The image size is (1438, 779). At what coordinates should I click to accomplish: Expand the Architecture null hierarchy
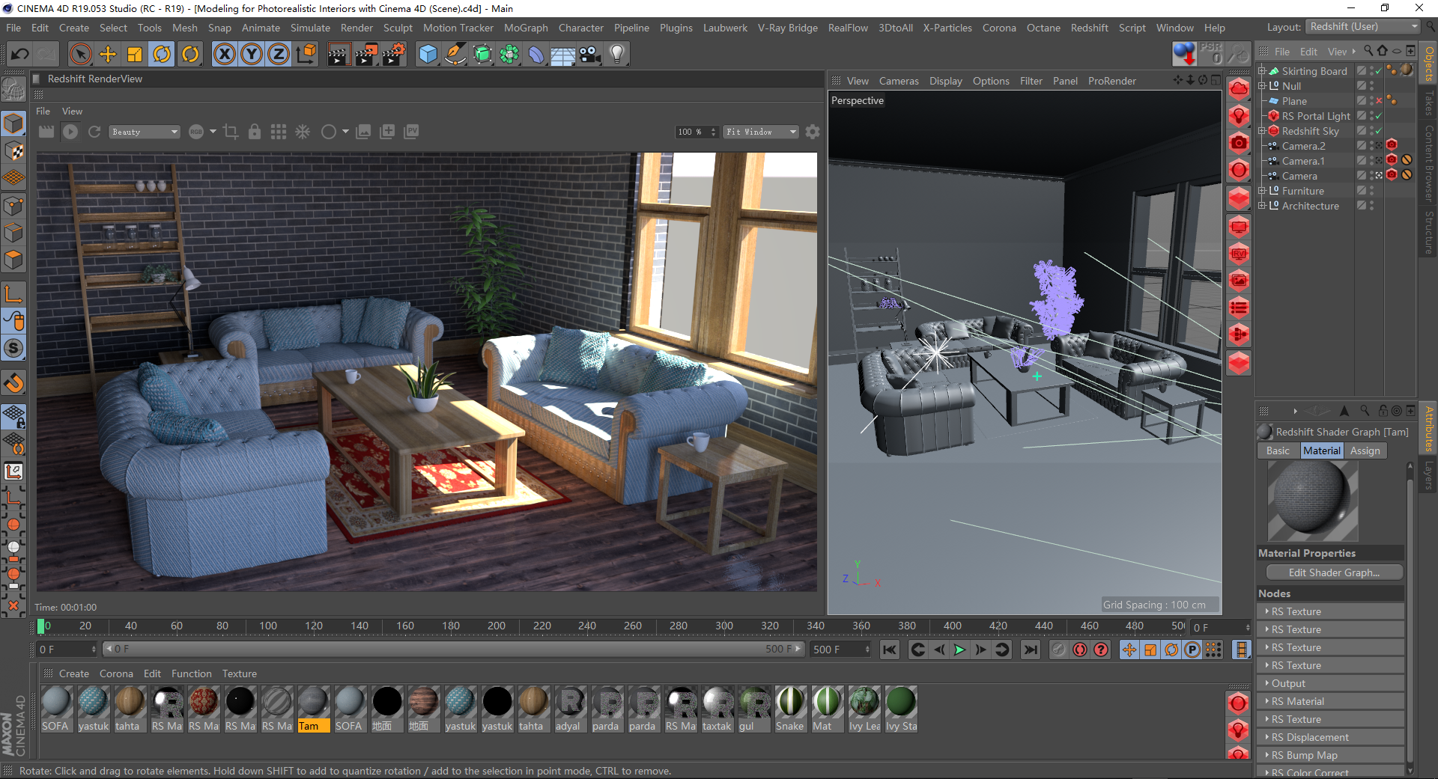(x=1262, y=206)
